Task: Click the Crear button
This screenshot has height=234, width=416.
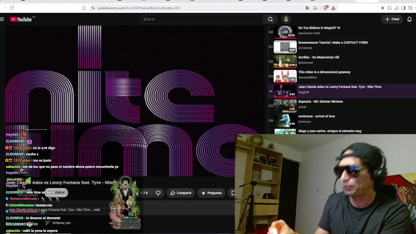Action: 392,19
